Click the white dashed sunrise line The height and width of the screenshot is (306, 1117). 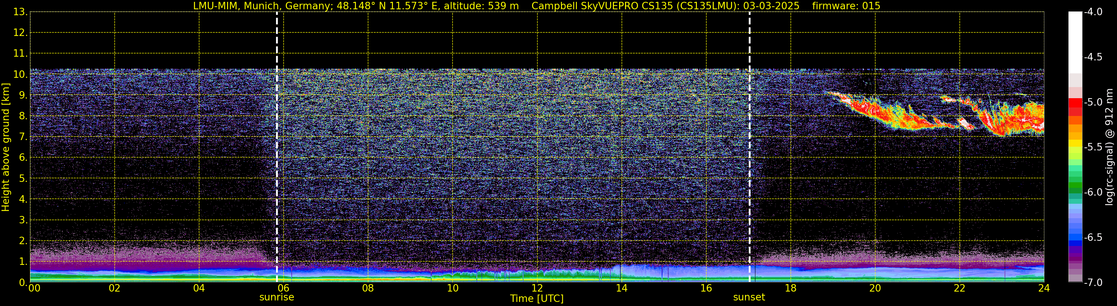277,147
